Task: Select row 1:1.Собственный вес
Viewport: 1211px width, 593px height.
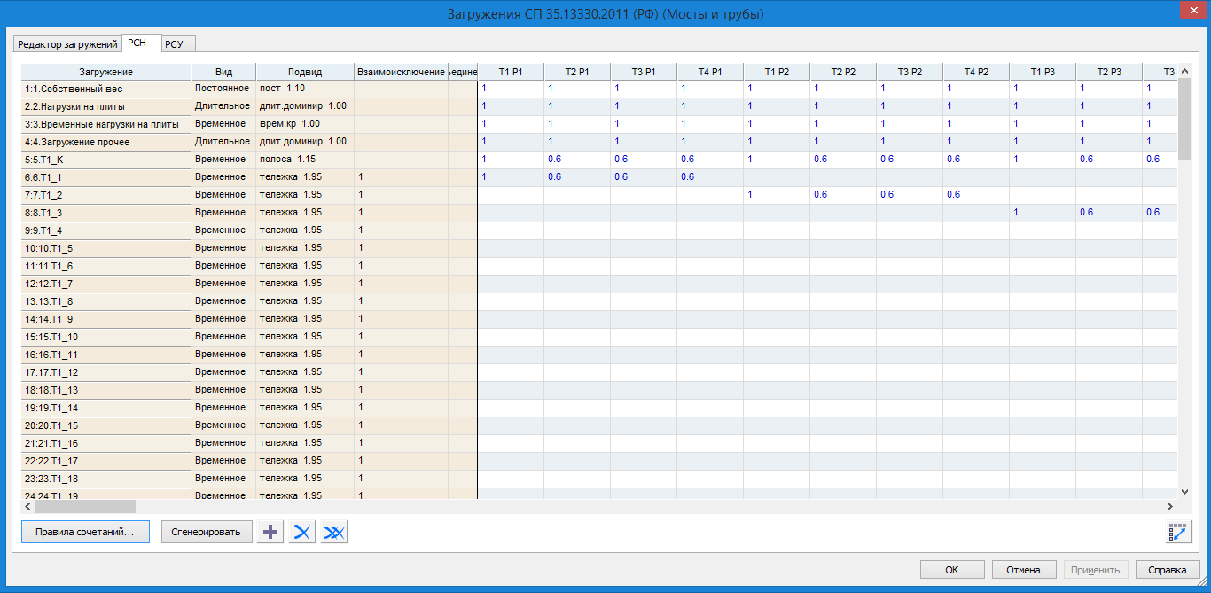Action: click(105, 89)
